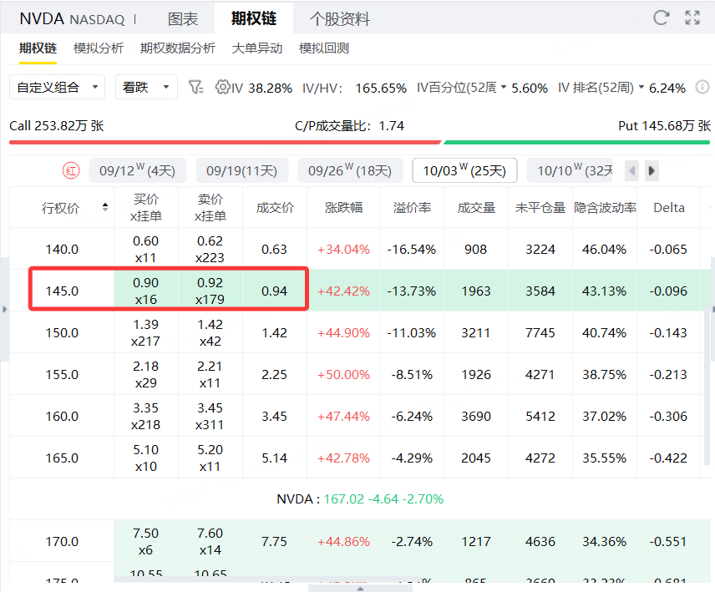Click the NVDA 167.02 -4.64 -2.70% price line
Screen dimensions: 715x592
[360, 499]
